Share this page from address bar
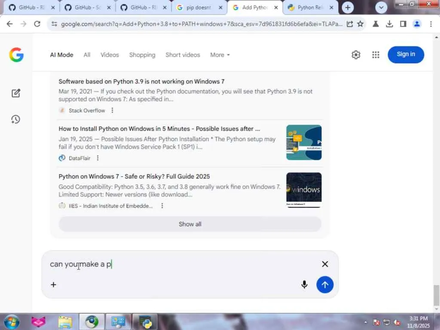 350,24
